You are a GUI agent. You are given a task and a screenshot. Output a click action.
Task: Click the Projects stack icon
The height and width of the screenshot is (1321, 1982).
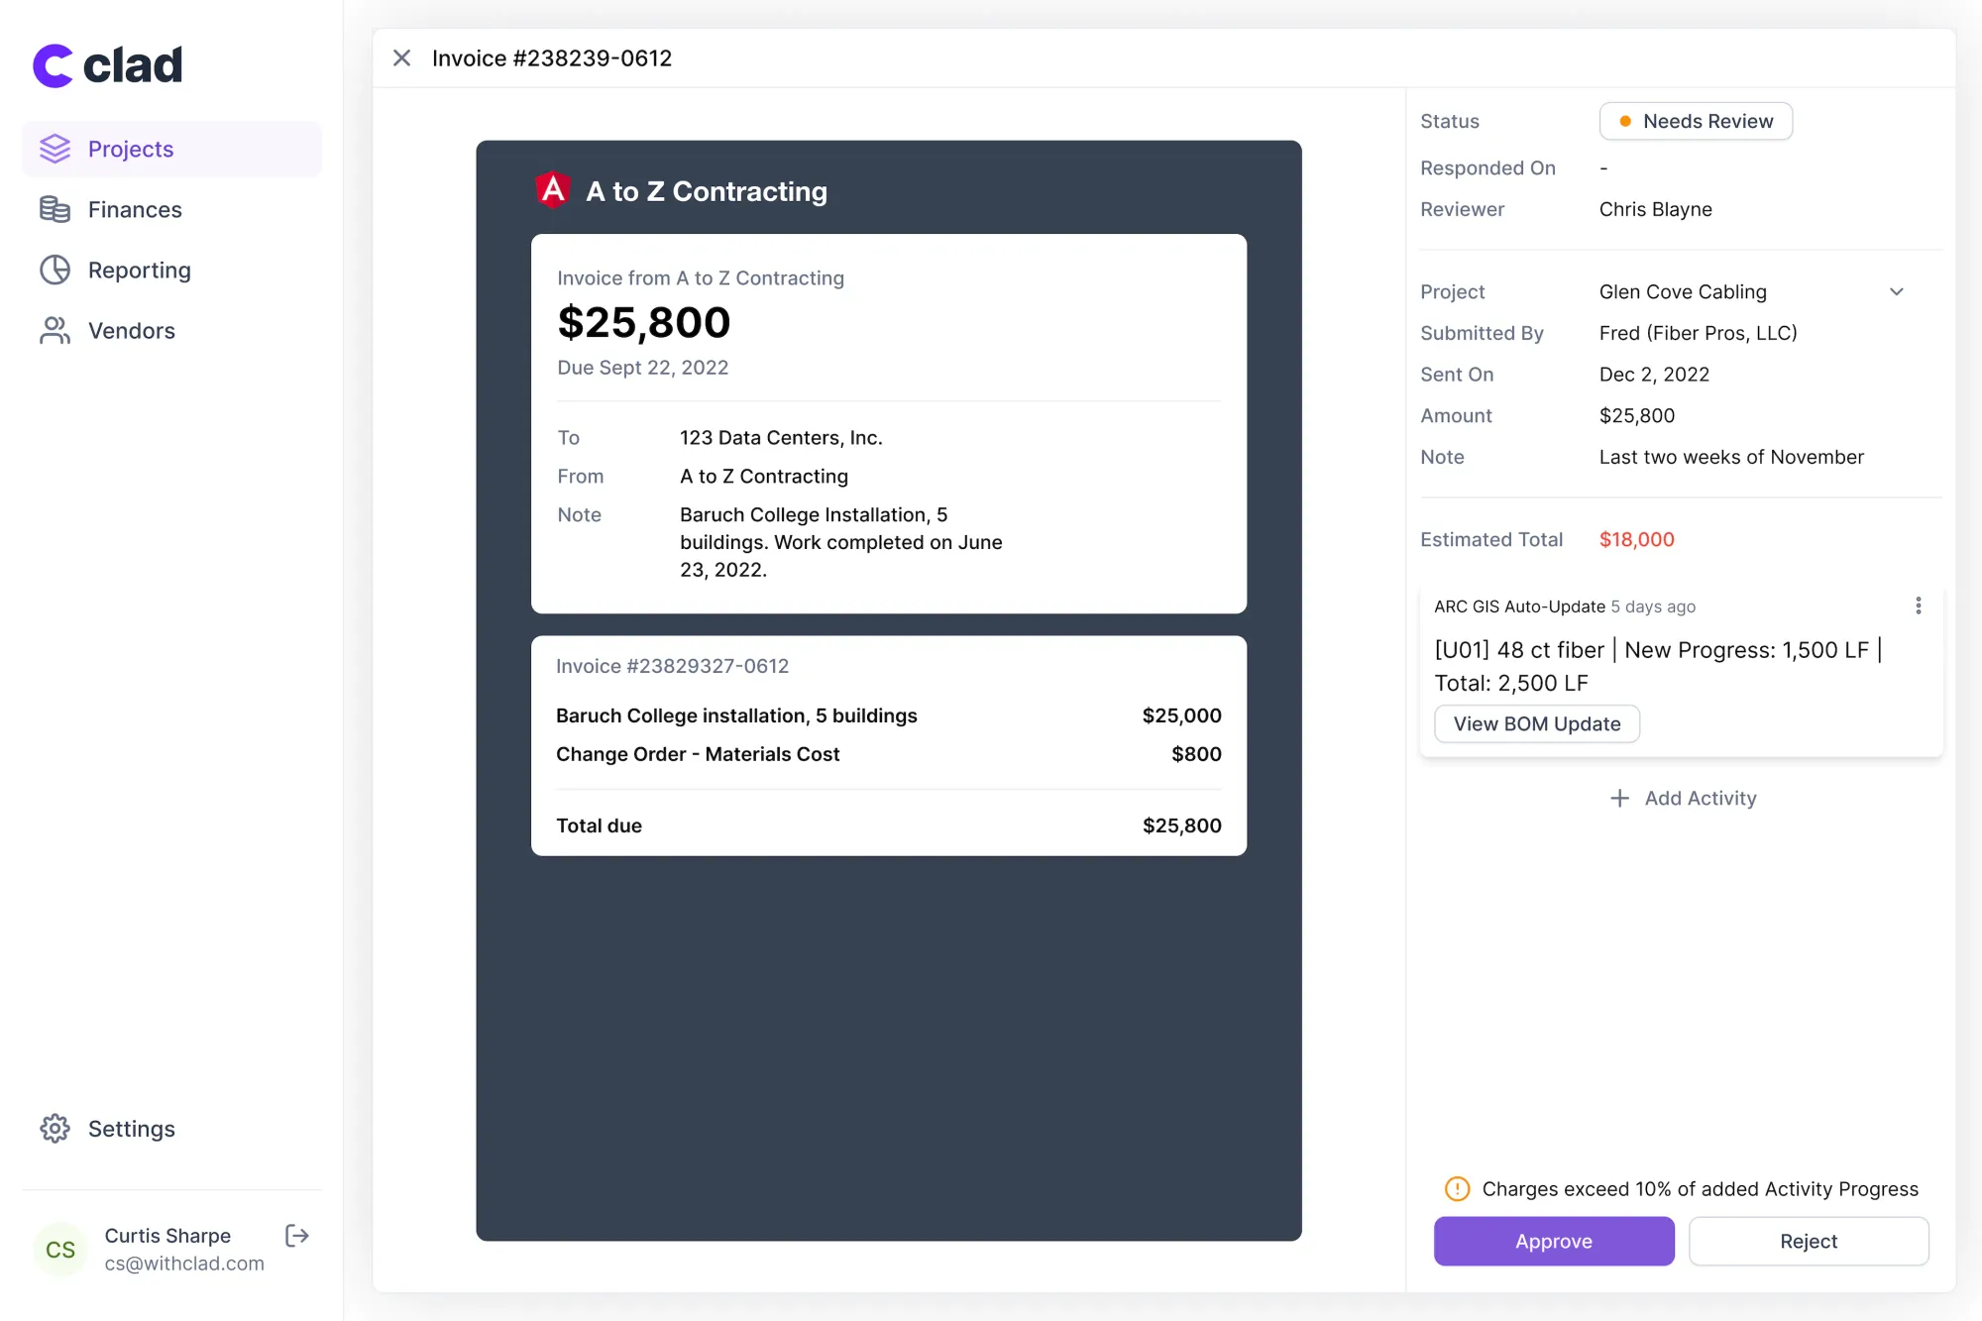(55, 149)
